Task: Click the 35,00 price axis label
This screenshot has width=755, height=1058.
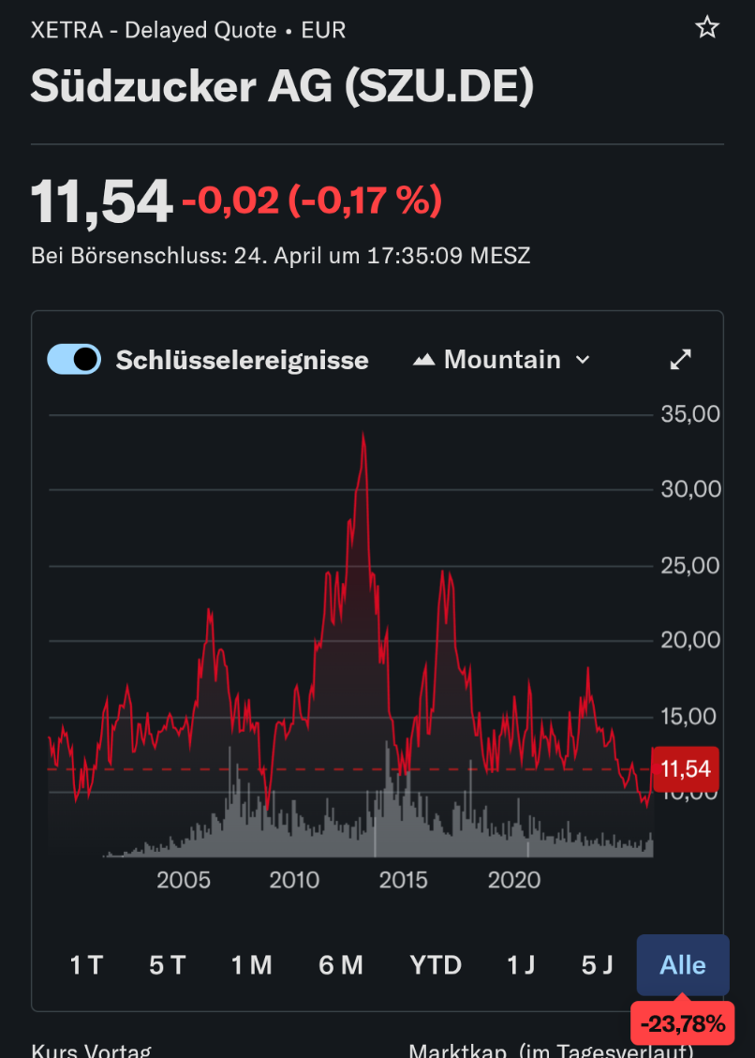Action: tap(690, 413)
